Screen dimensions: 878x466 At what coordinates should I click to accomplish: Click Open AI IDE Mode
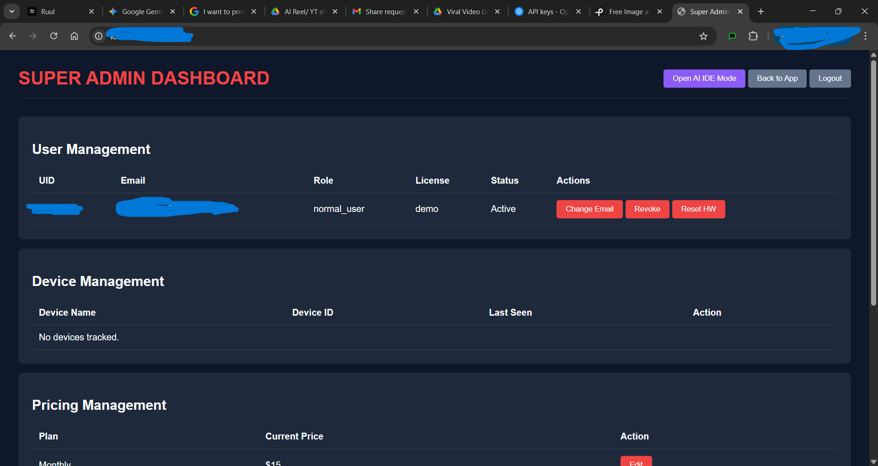pos(704,78)
